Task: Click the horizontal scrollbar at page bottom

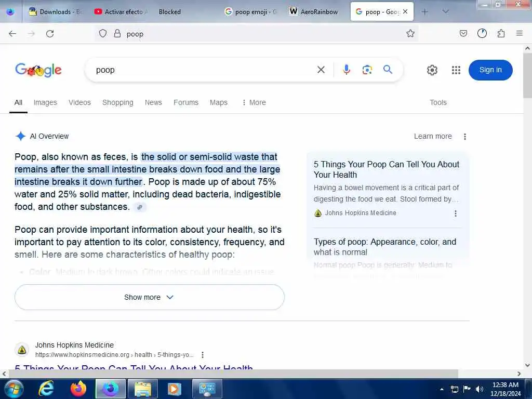Action: 233,374
